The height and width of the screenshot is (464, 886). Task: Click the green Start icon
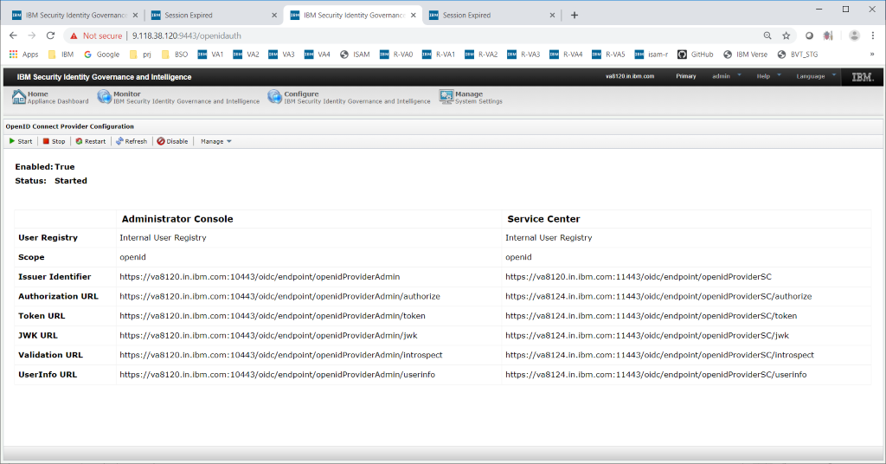click(x=12, y=141)
